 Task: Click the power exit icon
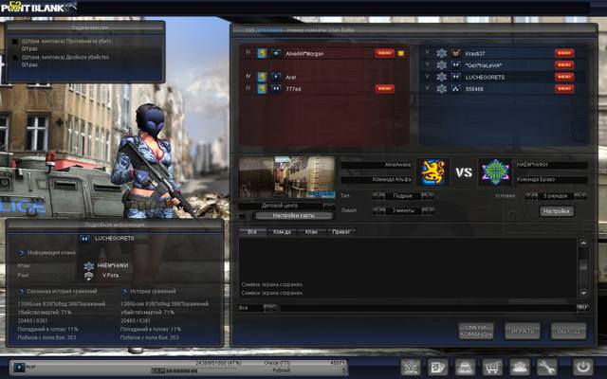pos(583,367)
